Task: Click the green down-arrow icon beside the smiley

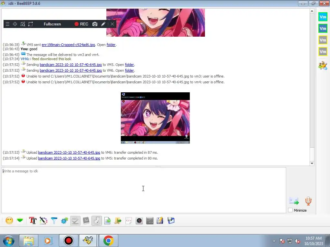Action: 20,221
